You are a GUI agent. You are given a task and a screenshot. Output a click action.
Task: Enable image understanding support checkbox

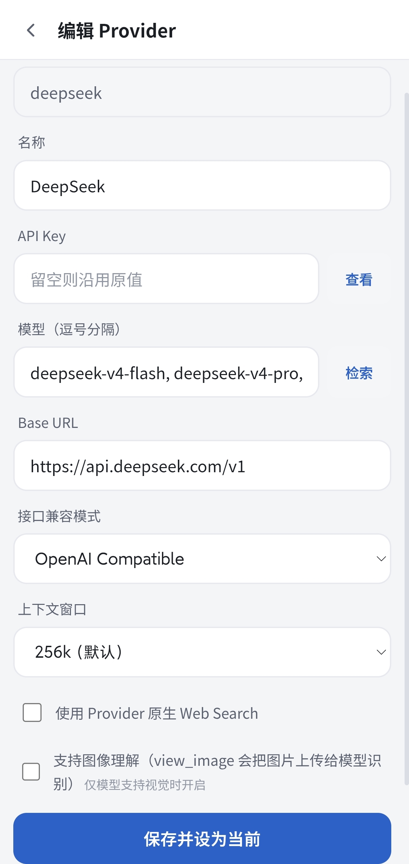(31, 772)
